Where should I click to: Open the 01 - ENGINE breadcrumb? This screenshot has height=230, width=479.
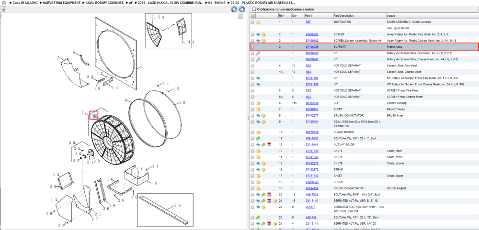point(217,2)
